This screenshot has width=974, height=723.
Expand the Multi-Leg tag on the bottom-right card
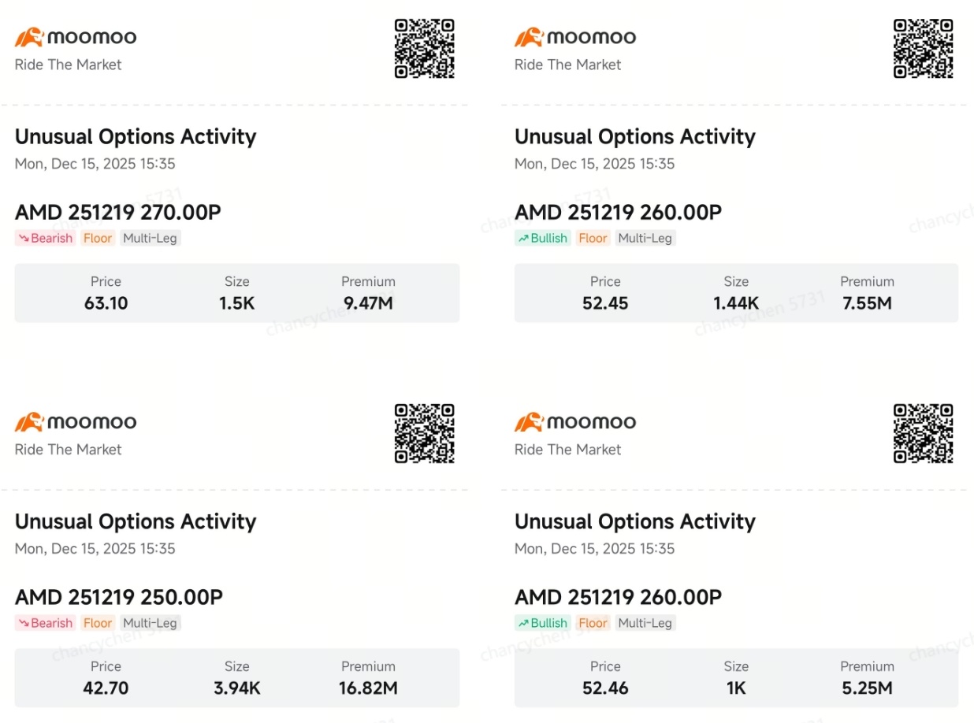coord(645,622)
